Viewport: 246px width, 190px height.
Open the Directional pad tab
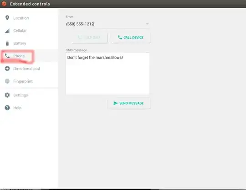[29, 69]
